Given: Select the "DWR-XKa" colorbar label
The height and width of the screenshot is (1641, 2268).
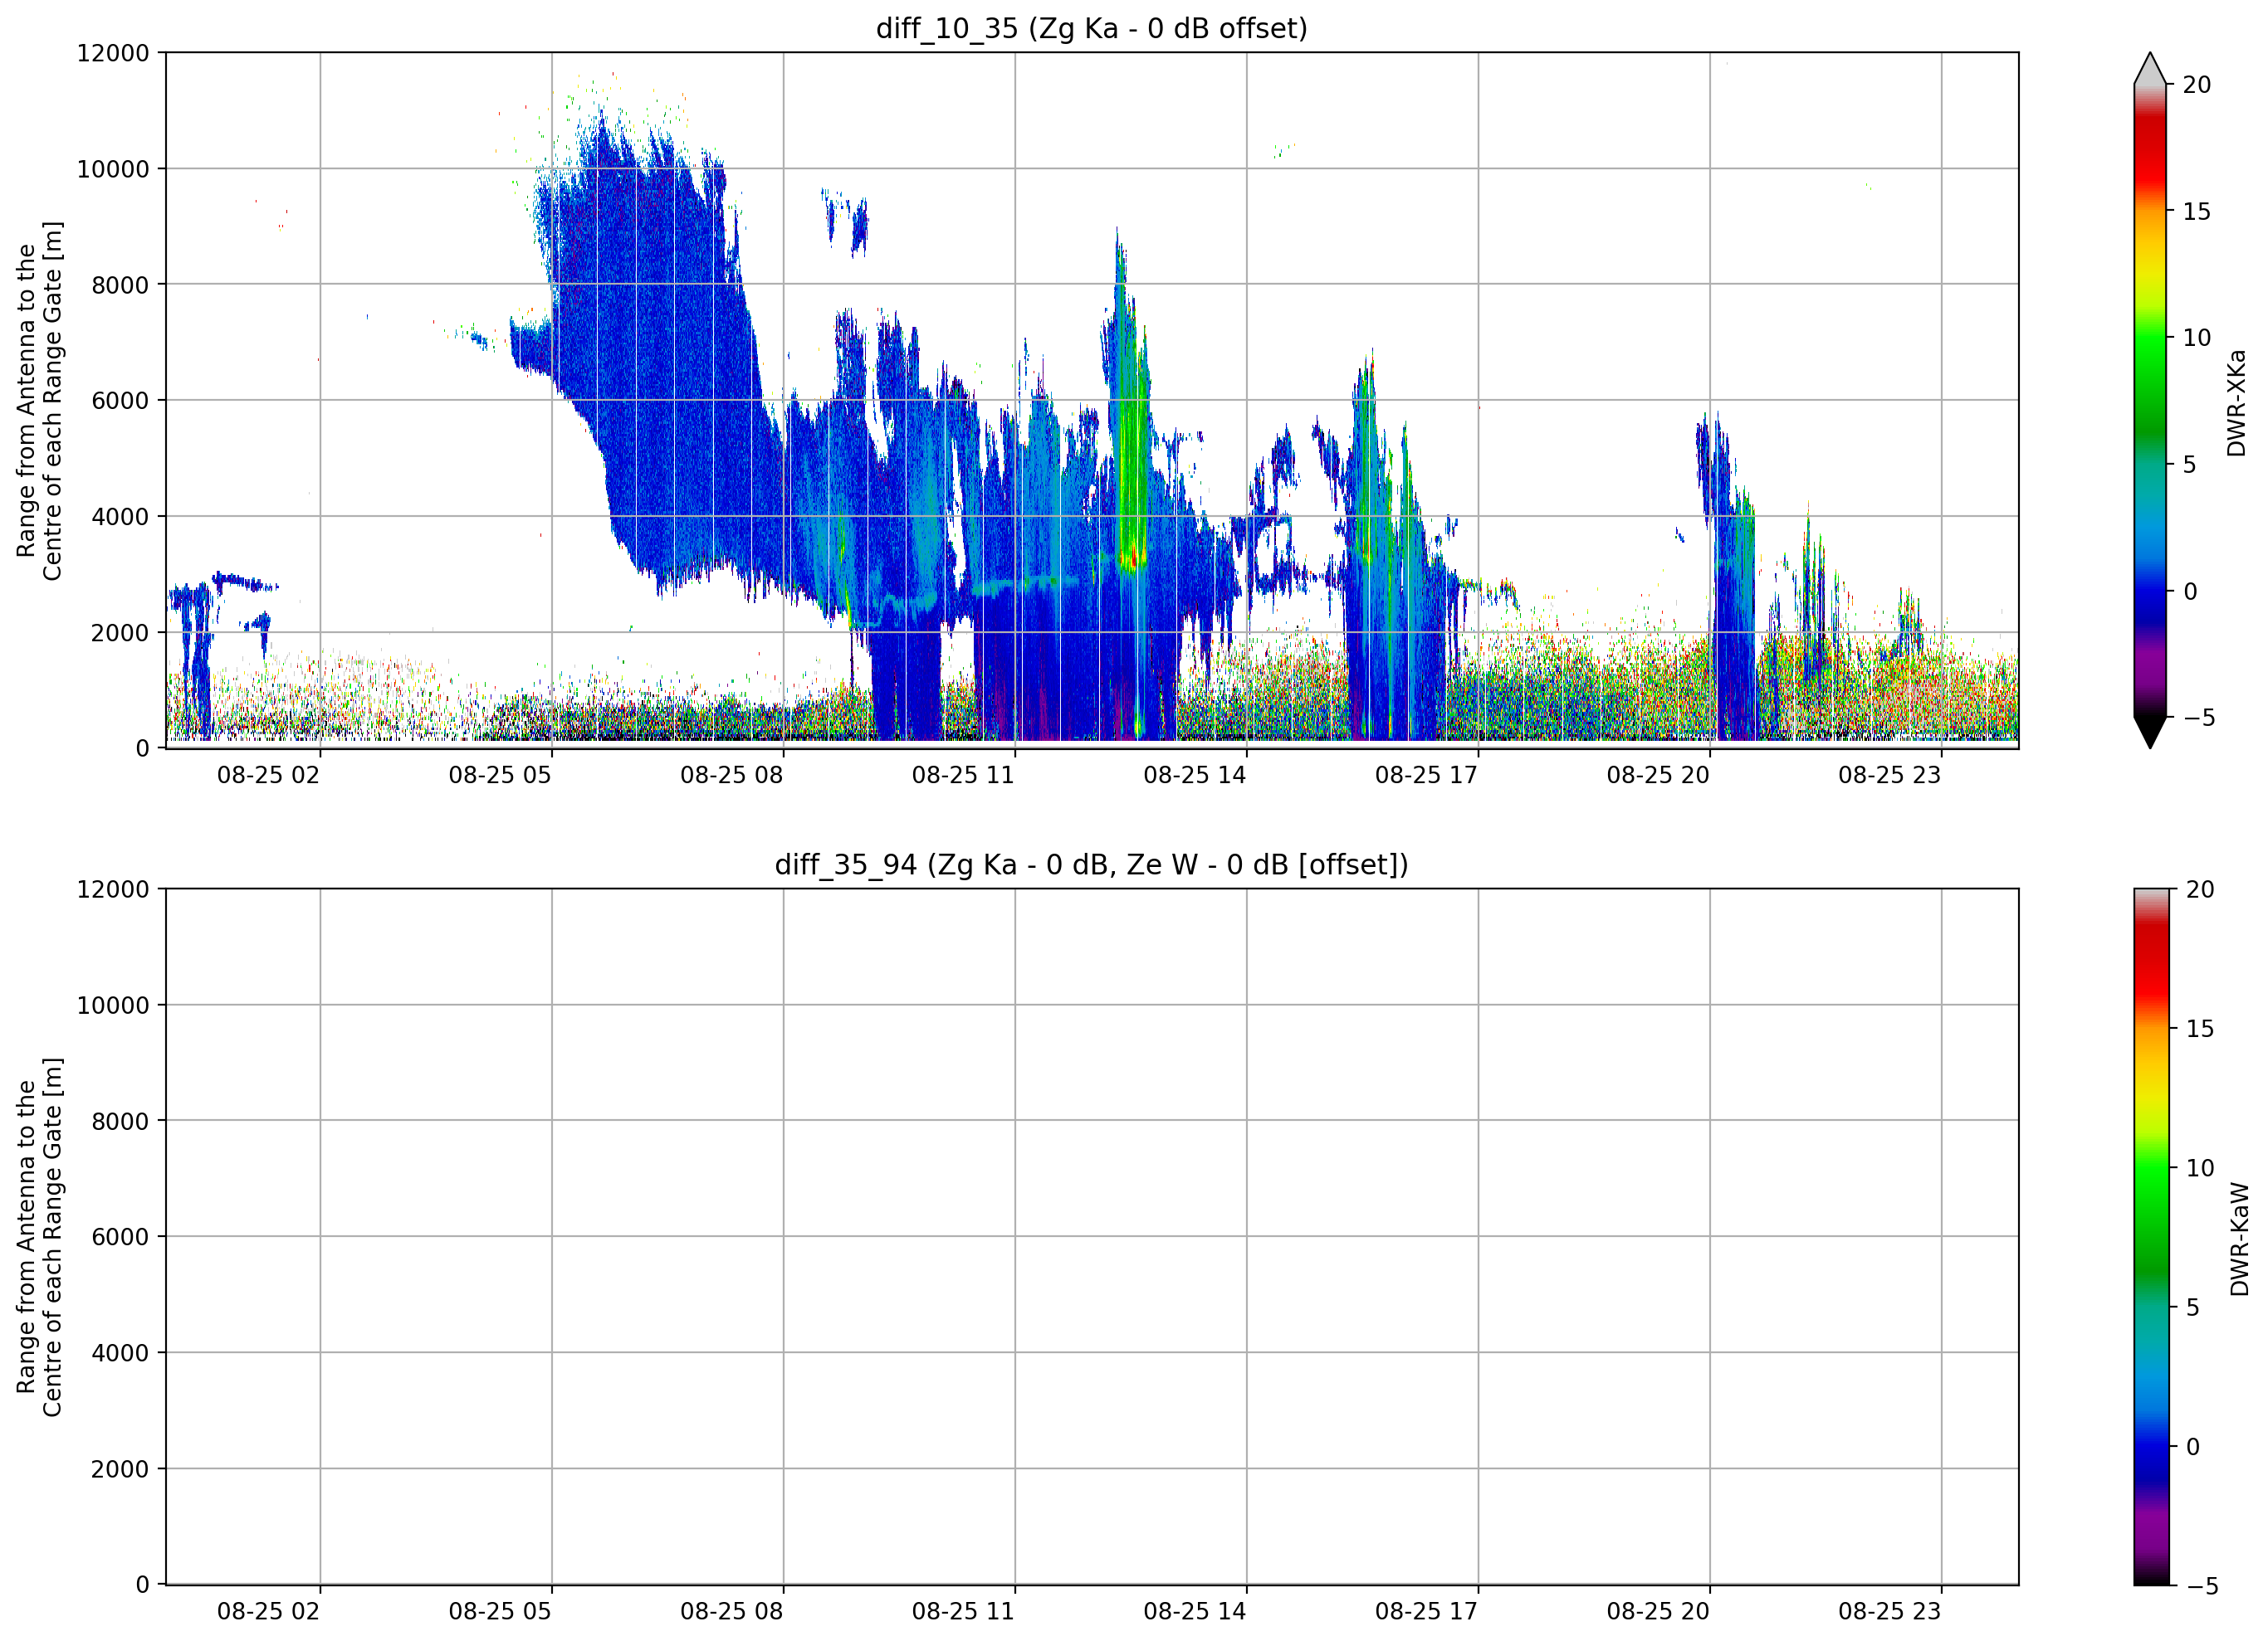Looking at the screenshot, I should click(x=2236, y=402).
